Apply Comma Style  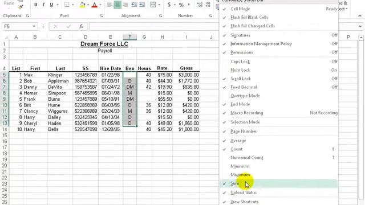click(x=189, y=5)
